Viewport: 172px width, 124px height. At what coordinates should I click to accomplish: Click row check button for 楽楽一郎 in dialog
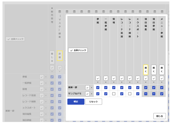pyautogui.click(x=87, y=88)
